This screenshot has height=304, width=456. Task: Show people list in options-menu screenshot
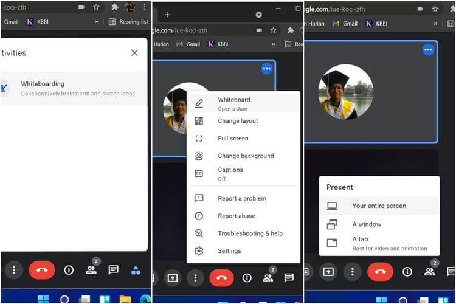(268, 278)
